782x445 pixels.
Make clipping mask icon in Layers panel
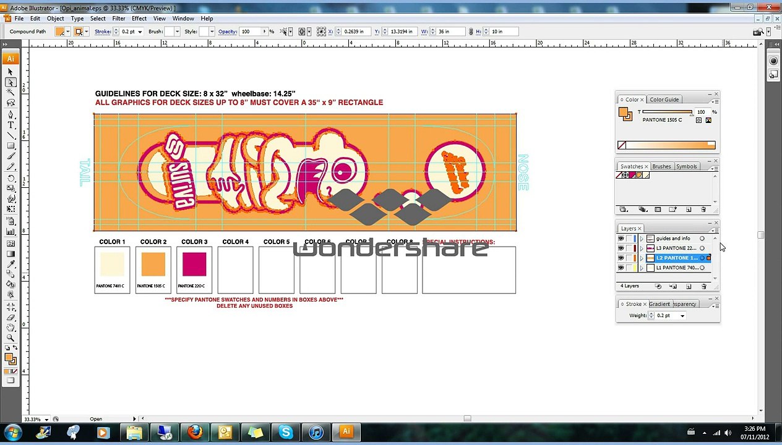pyautogui.click(x=658, y=286)
